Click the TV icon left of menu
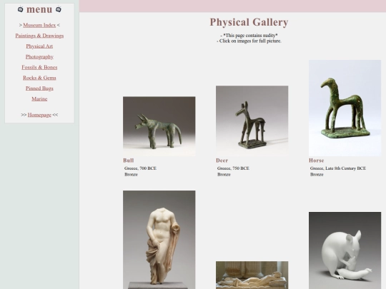This screenshot has width=386, height=289. 21,9
